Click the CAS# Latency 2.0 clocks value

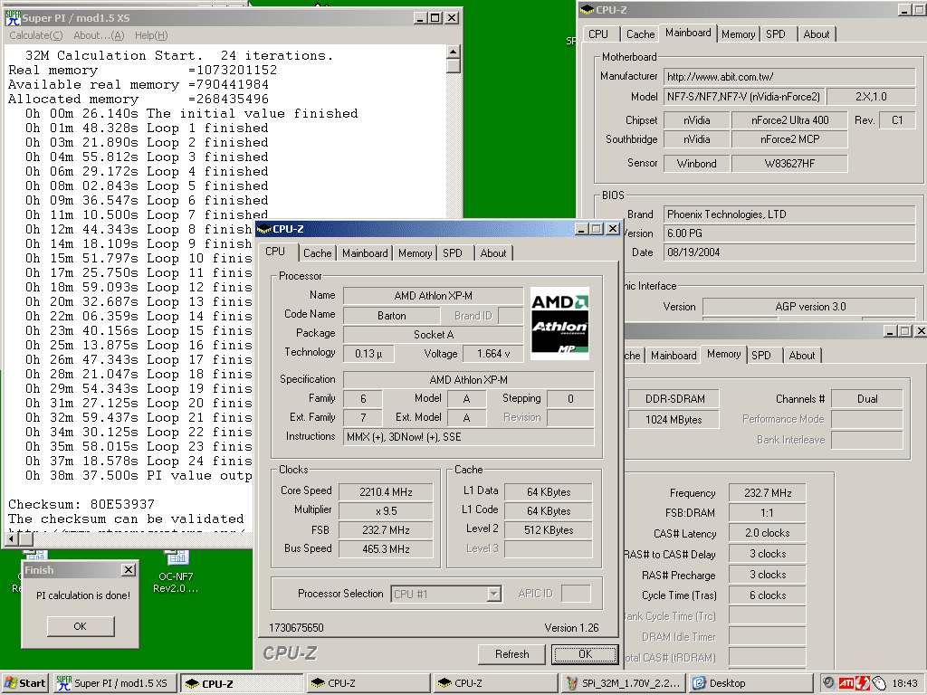point(768,533)
